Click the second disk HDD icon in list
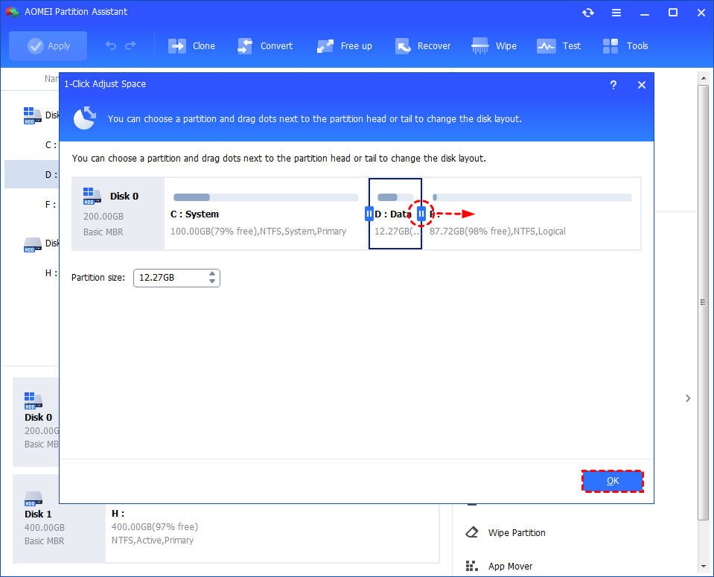Image resolution: width=714 pixels, height=577 pixels. [x=32, y=244]
